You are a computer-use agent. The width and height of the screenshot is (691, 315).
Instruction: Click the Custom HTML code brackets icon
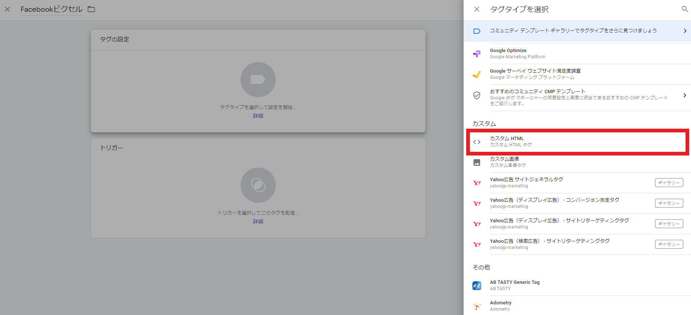click(477, 142)
